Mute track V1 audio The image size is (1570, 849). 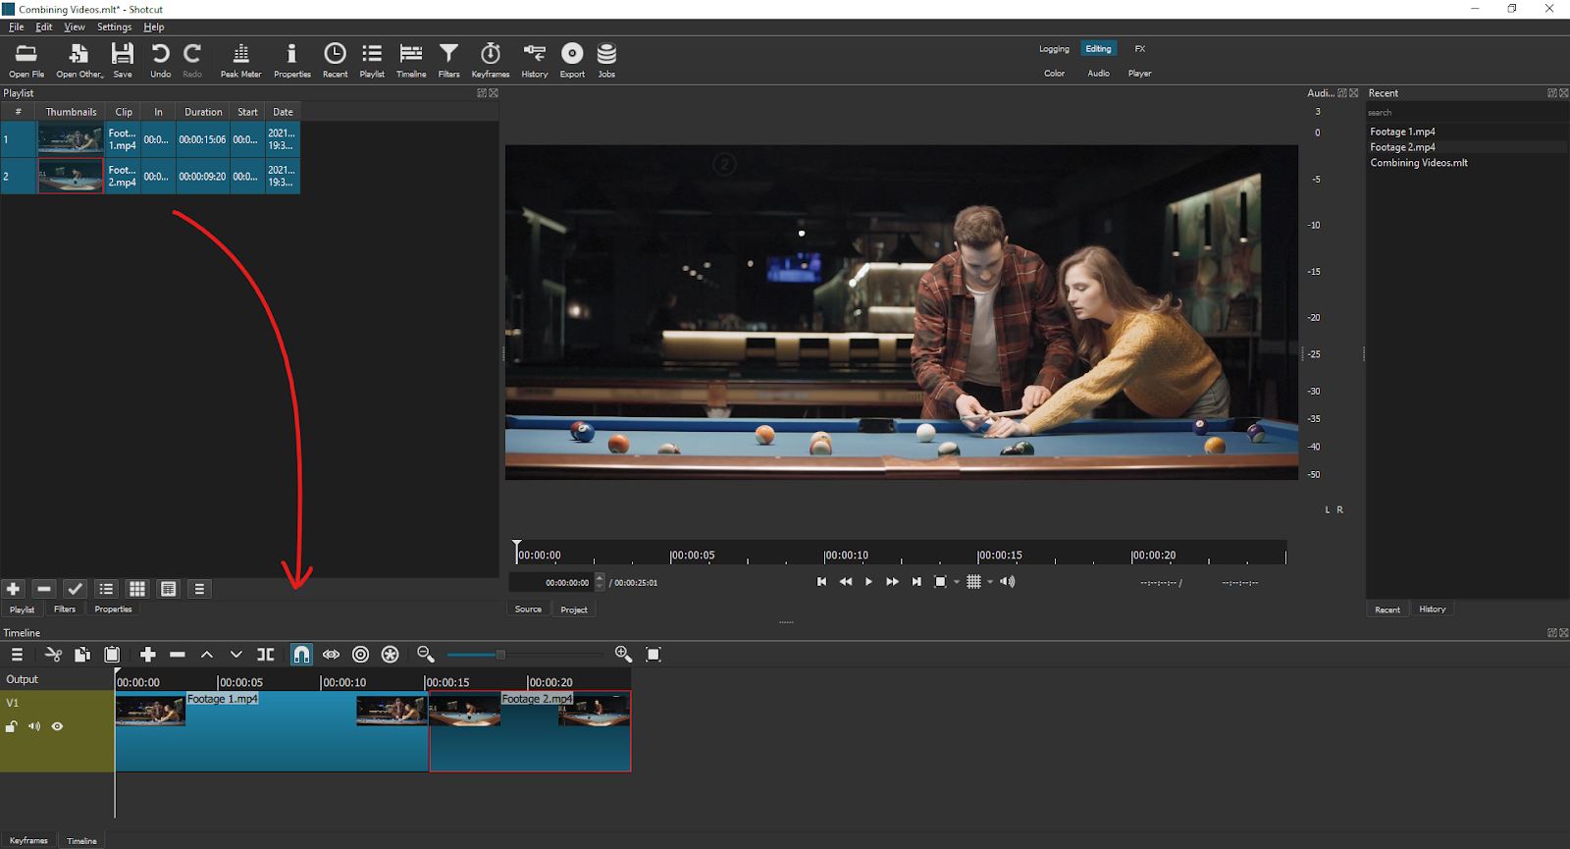[34, 727]
